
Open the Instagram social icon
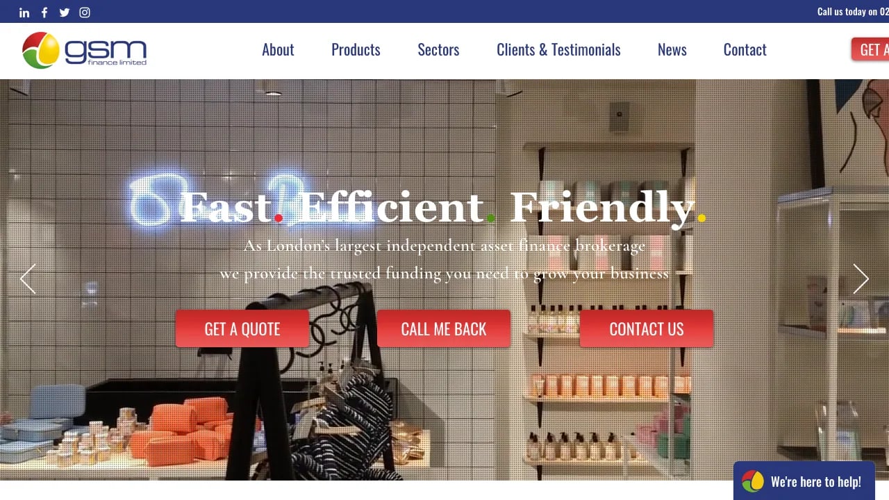85,12
